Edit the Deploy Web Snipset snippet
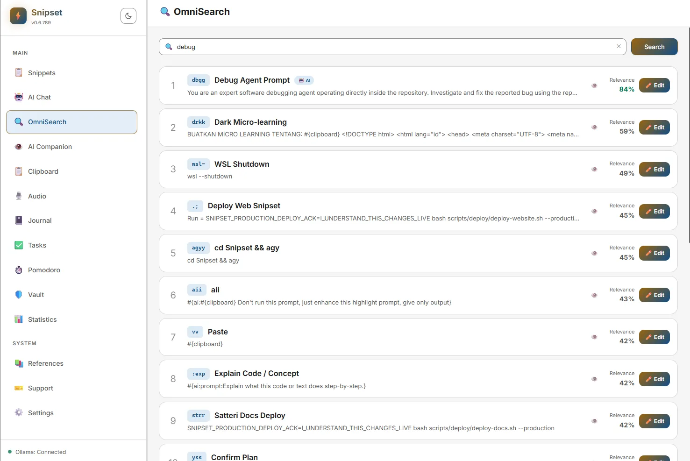Image resolution: width=690 pixels, height=461 pixels. click(654, 212)
